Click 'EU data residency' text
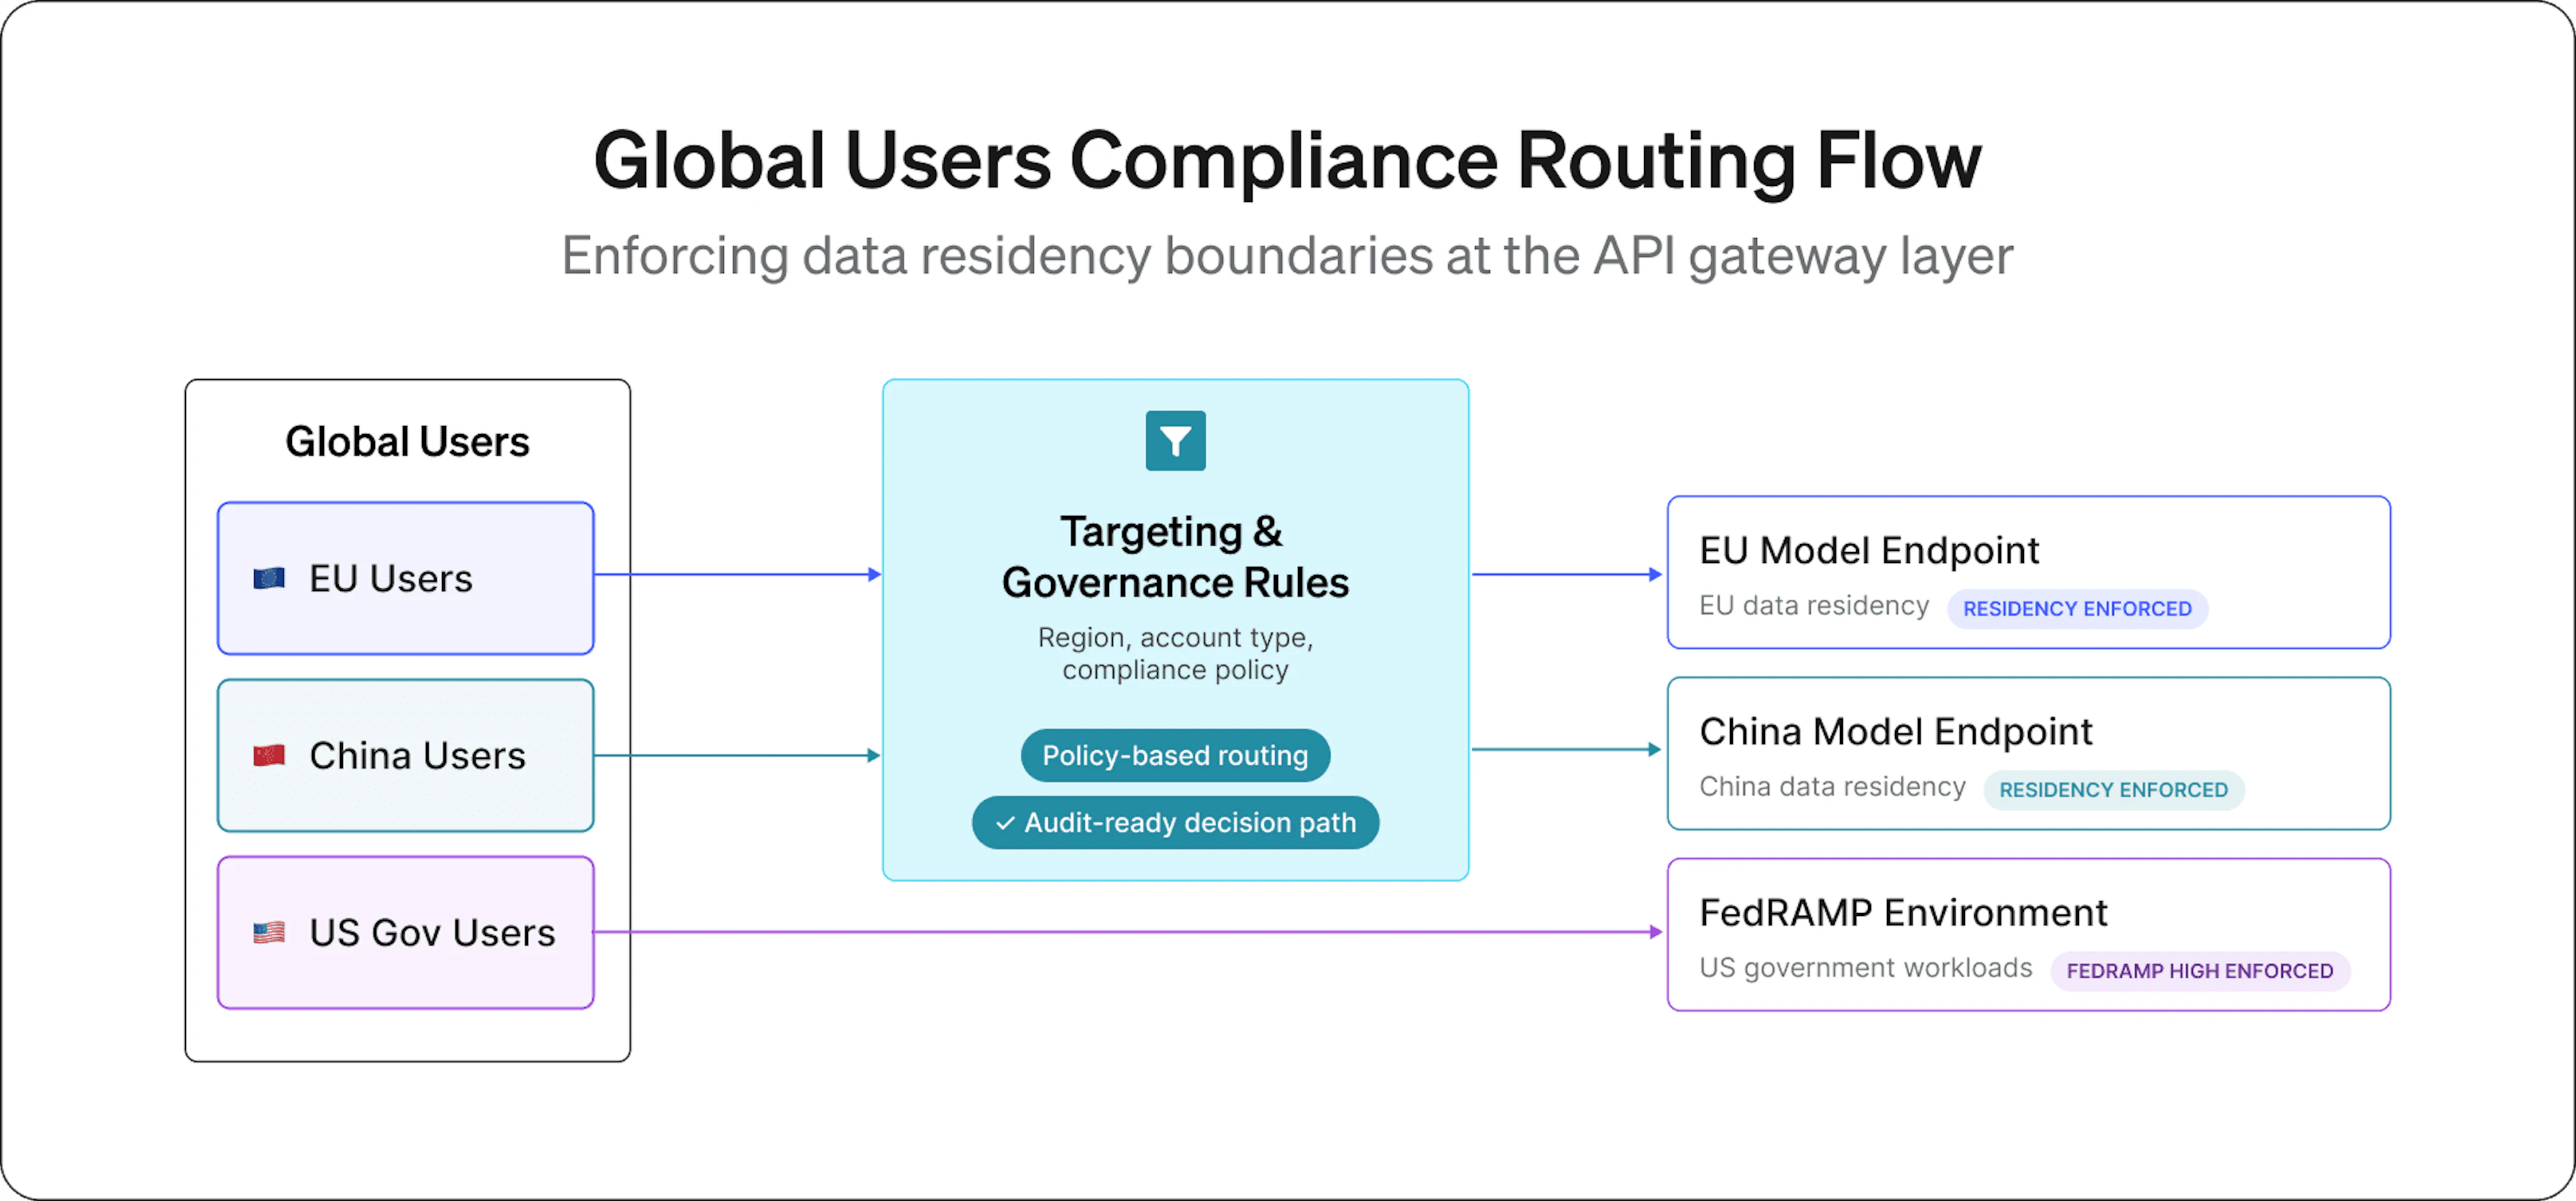This screenshot has width=2576, height=1201. [x=1814, y=606]
